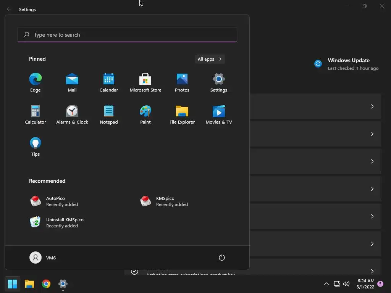Launch the Mail app
Image resolution: width=391 pixels, height=293 pixels.
72,83
